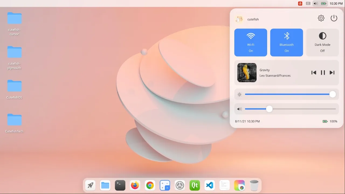
Task: Open Firefox from the dock
Action: point(135,185)
